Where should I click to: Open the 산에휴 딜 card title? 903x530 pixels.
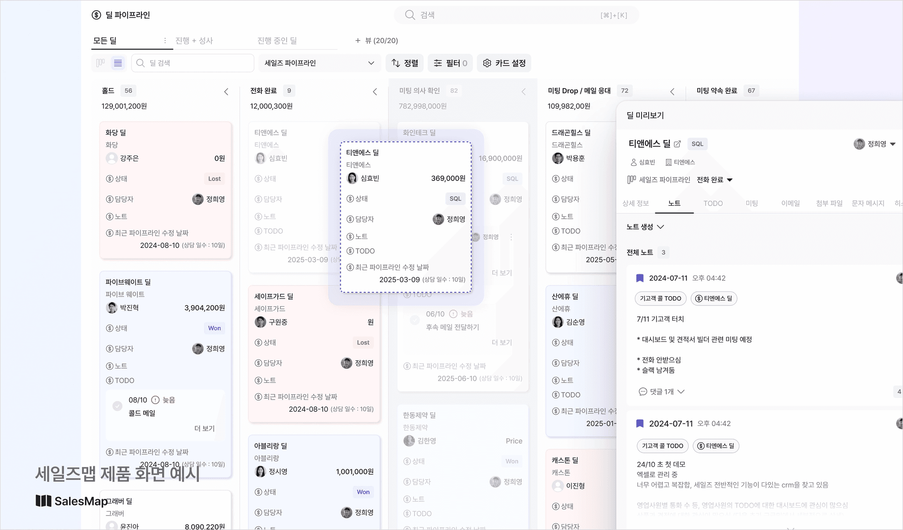pos(565,296)
